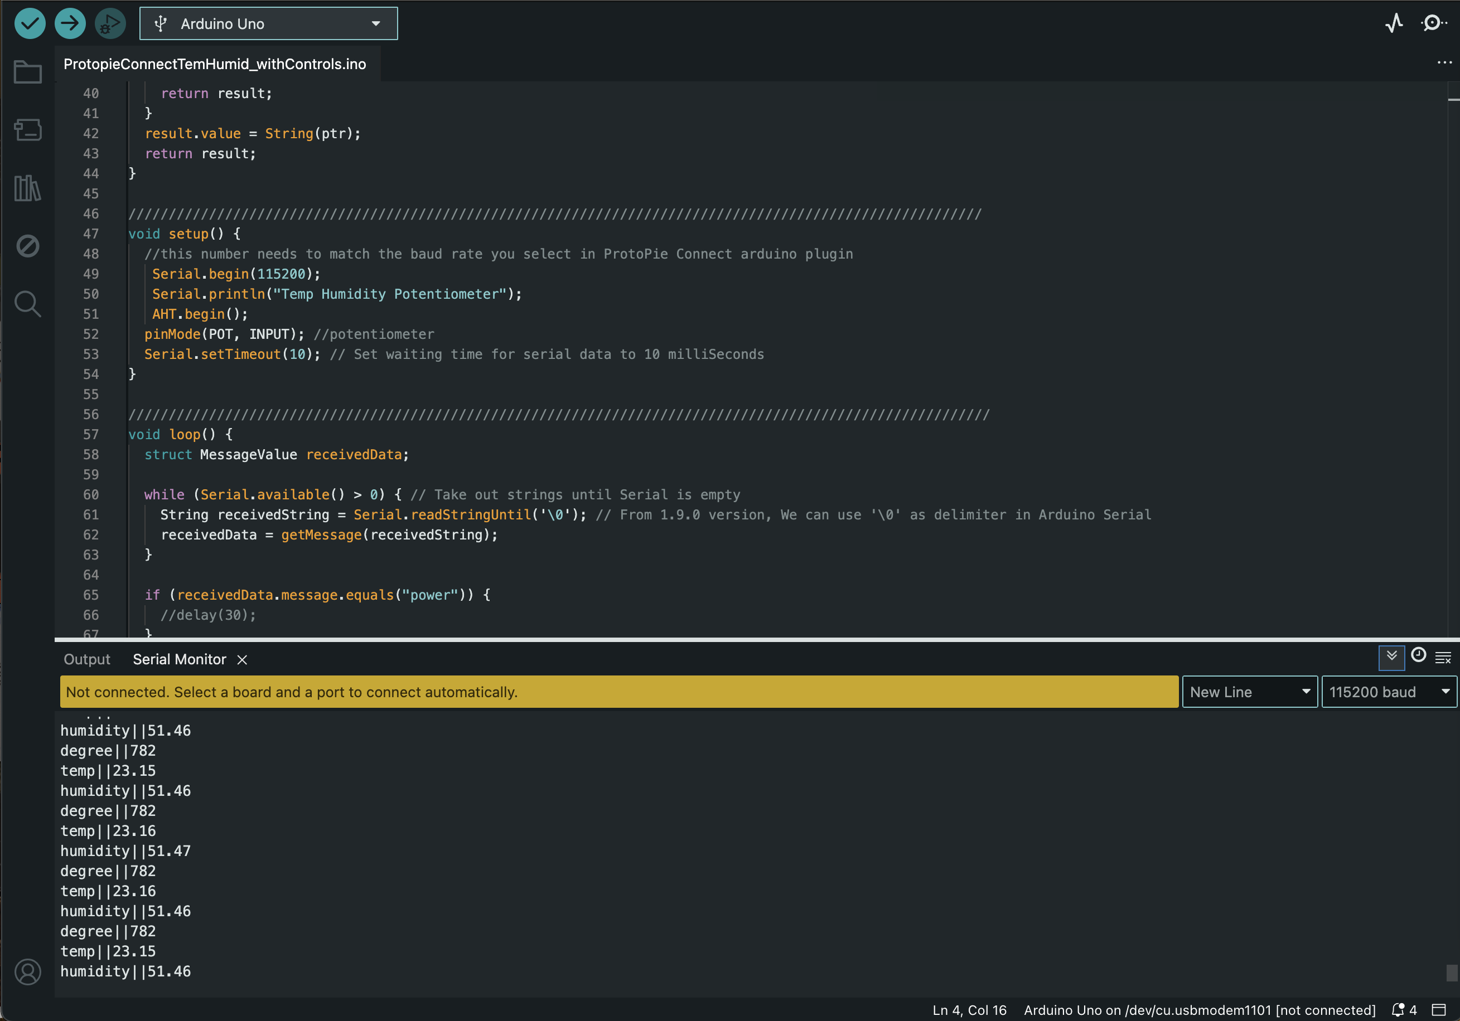
Task: Open the Library Manager books icon
Action: click(27, 188)
